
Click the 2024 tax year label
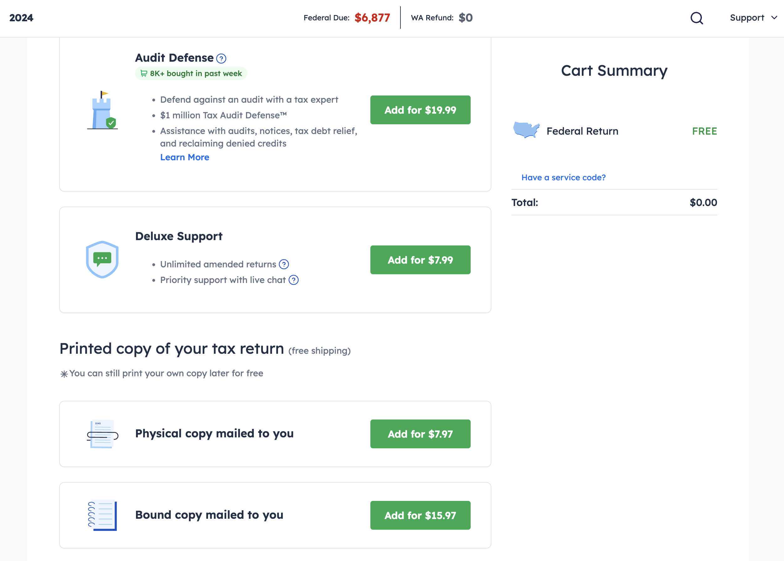pyautogui.click(x=21, y=18)
